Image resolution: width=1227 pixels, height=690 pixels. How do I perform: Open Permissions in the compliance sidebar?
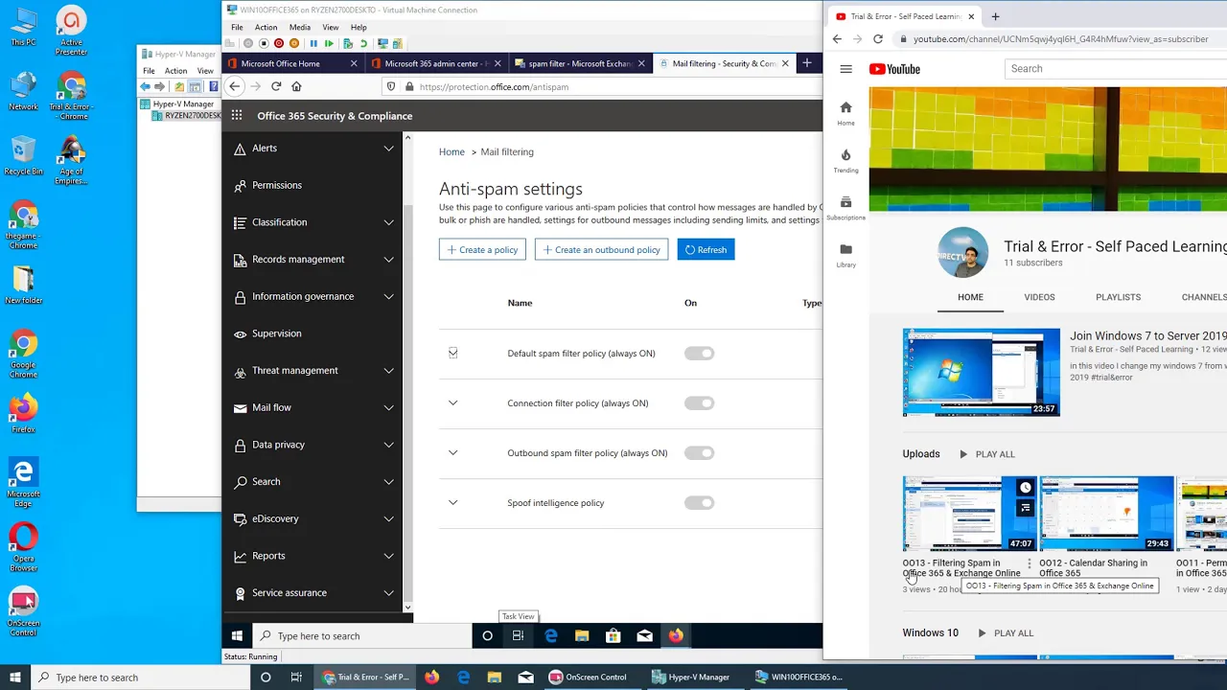coord(277,185)
